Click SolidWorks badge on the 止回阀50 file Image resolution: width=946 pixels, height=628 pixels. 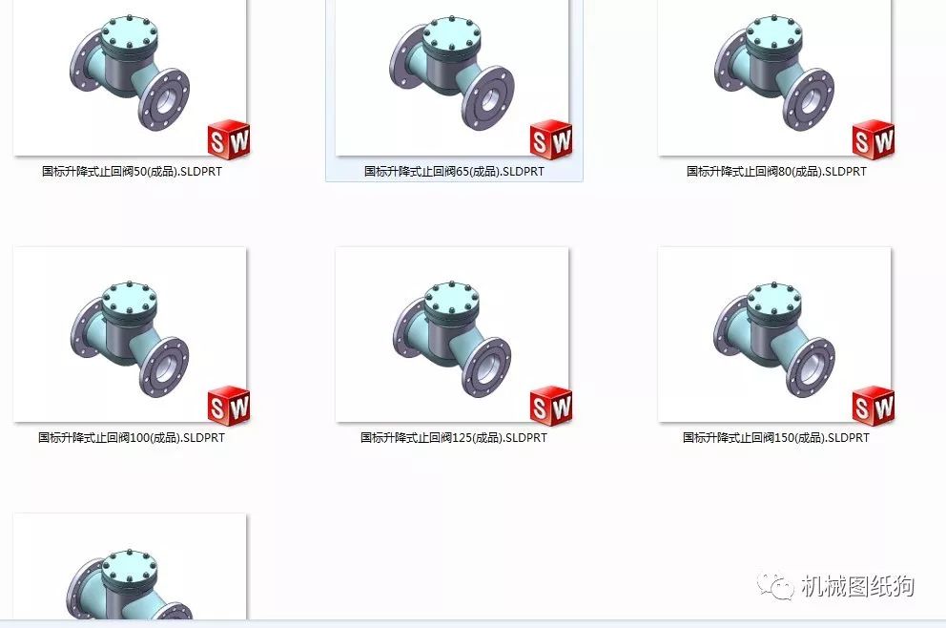(x=229, y=140)
